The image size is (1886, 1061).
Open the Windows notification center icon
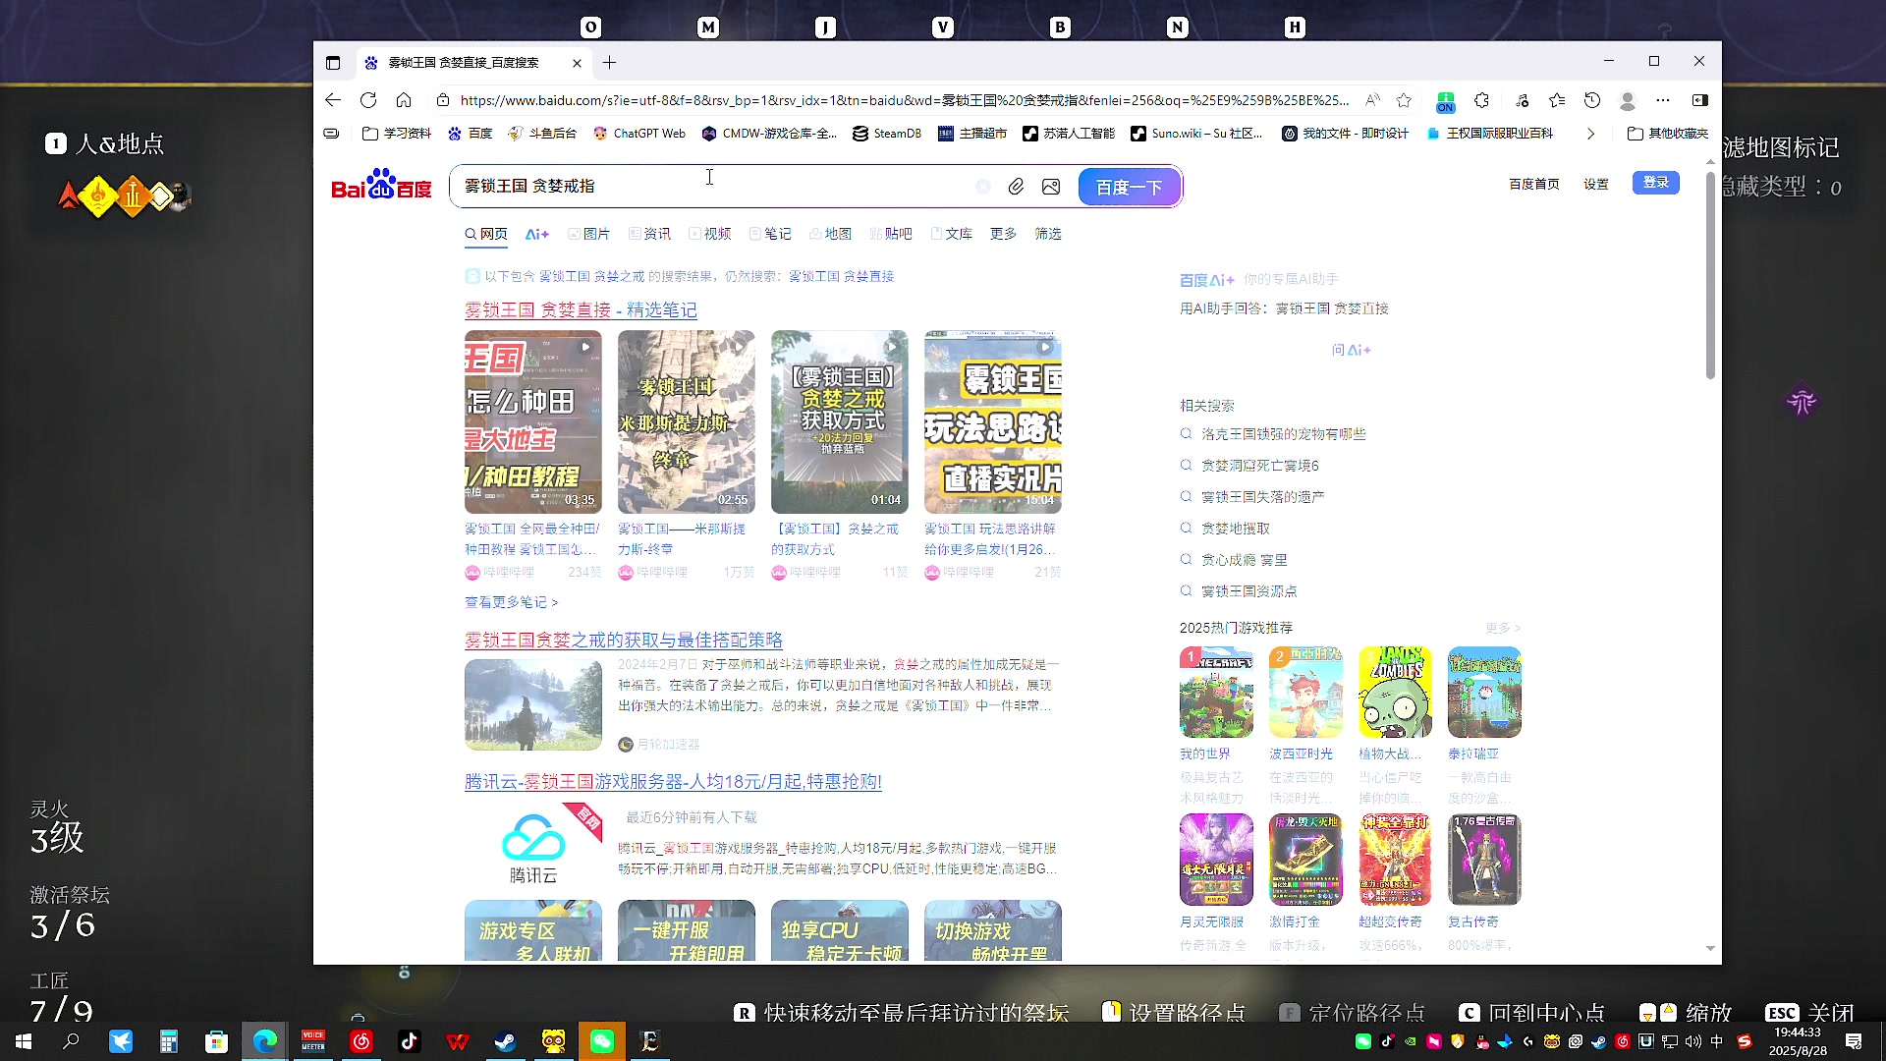[x=1854, y=1041]
